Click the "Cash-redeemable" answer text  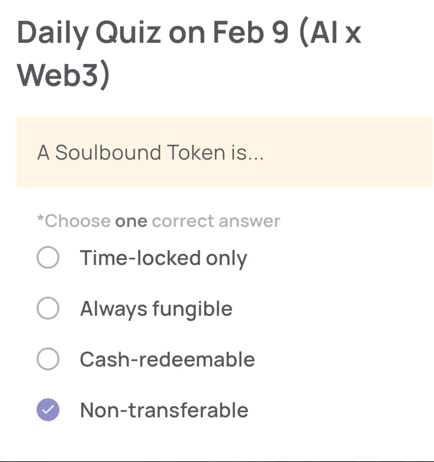click(167, 360)
